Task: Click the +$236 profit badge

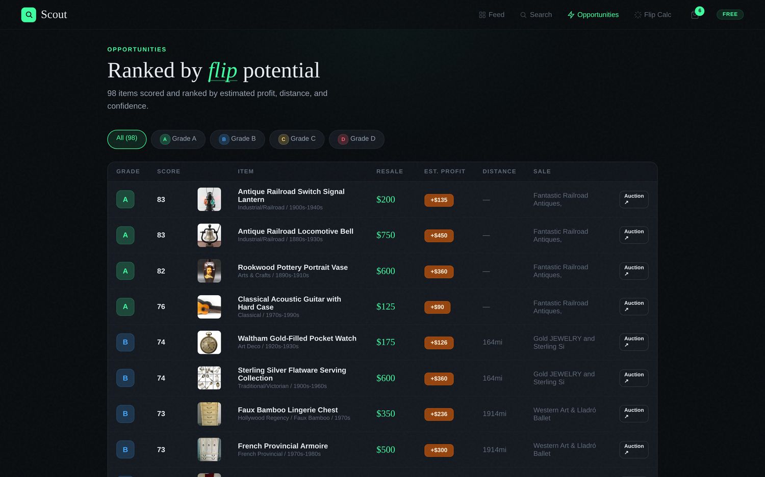Action: pos(439,414)
